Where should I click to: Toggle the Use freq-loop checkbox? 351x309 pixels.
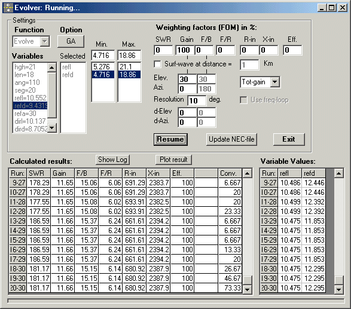[x=243, y=100]
